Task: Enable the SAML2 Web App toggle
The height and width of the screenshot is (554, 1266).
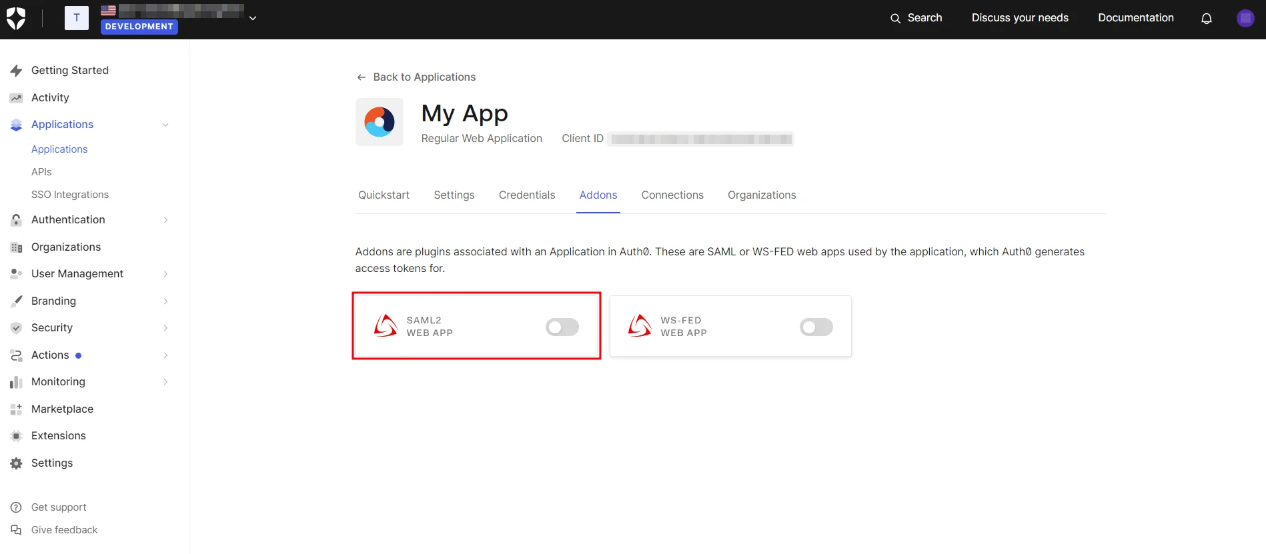Action: [x=562, y=327]
